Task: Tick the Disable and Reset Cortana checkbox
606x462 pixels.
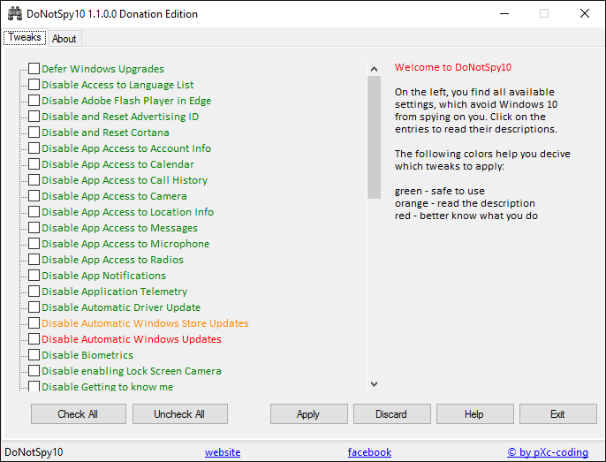Action: pyautogui.click(x=34, y=132)
